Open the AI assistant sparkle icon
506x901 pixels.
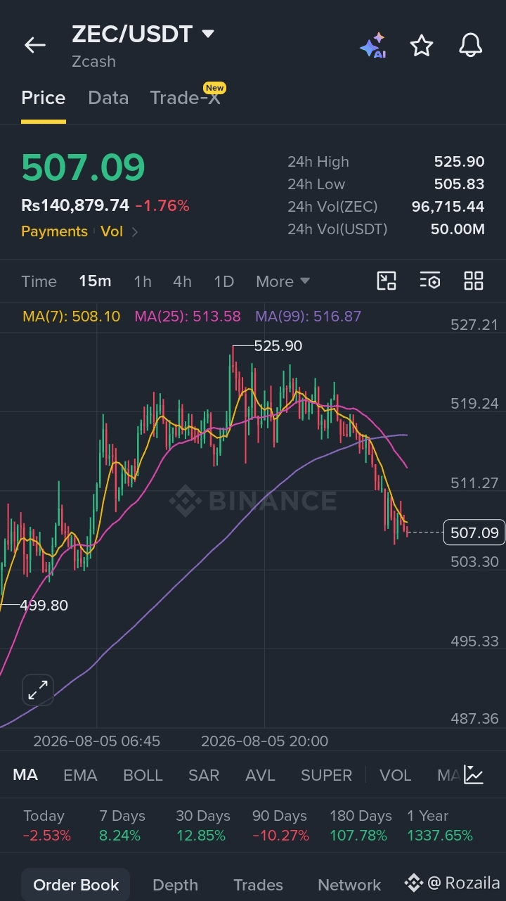(x=373, y=46)
